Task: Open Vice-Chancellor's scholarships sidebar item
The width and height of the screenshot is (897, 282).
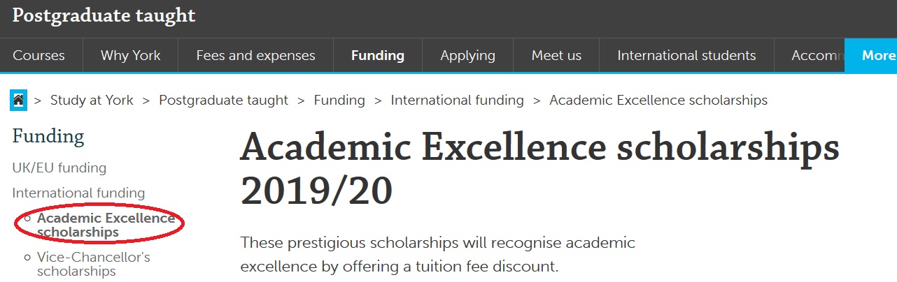Action: [x=94, y=264]
